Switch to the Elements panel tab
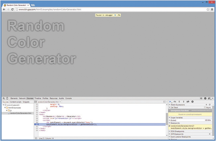The width and height of the screenshot is (216, 141). [14, 98]
